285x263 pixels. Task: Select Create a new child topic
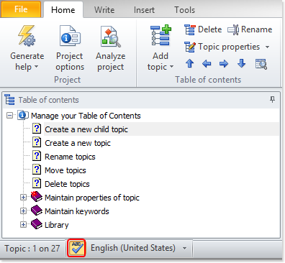point(86,129)
